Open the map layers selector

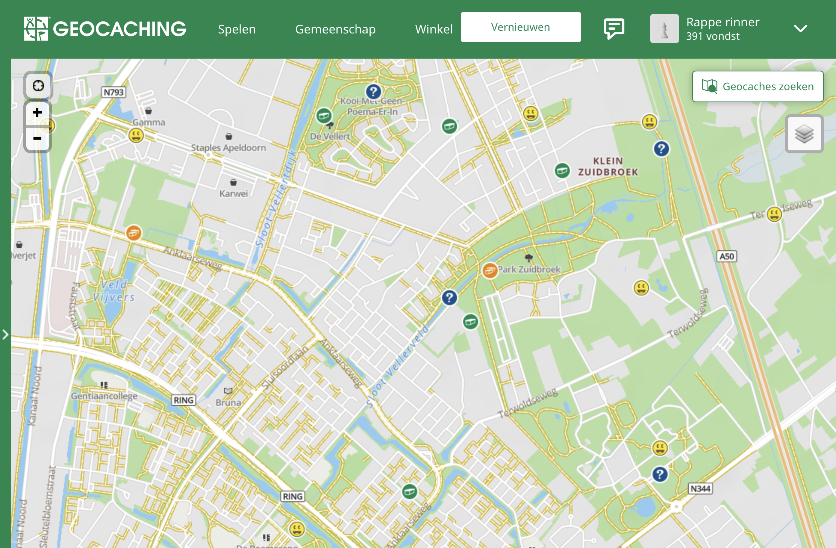(804, 134)
